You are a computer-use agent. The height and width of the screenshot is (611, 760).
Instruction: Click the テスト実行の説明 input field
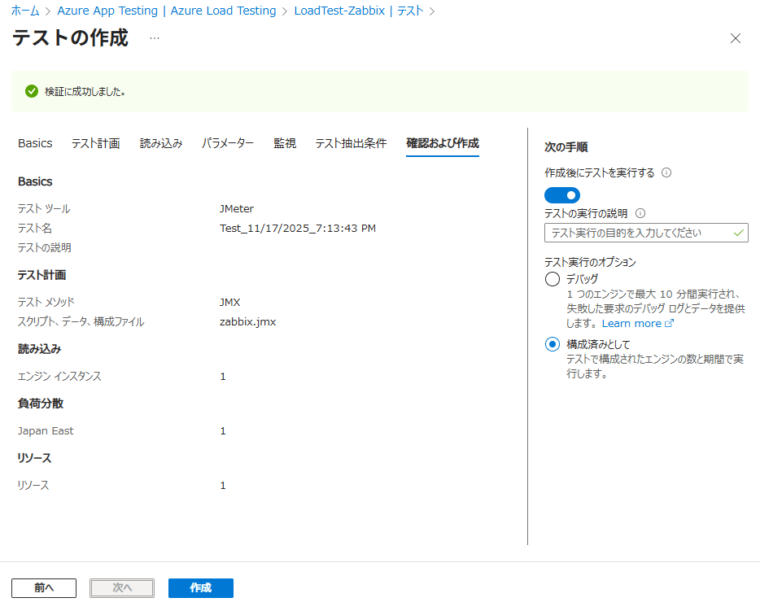pyautogui.click(x=639, y=233)
